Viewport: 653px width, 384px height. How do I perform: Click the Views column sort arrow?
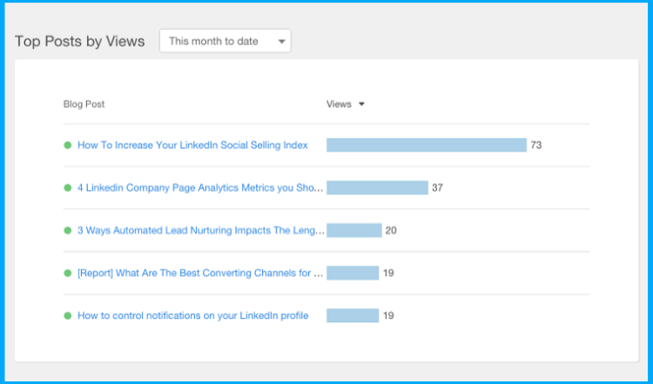point(361,104)
